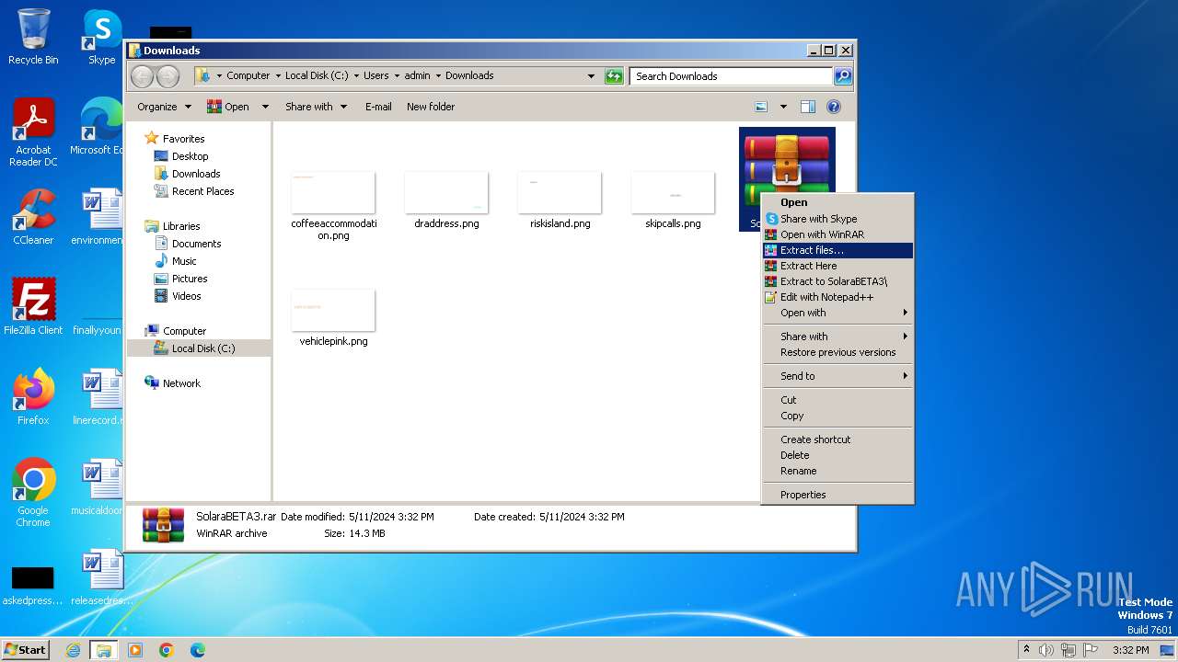The width and height of the screenshot is (1178, 662).
Task: Open Explorer help question mark icon
Action: pyautogui.click(x=834, y=107)
